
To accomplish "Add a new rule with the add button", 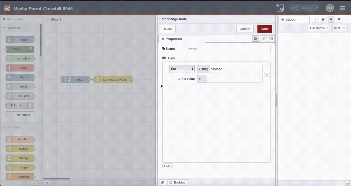I will tap(167, 166).
